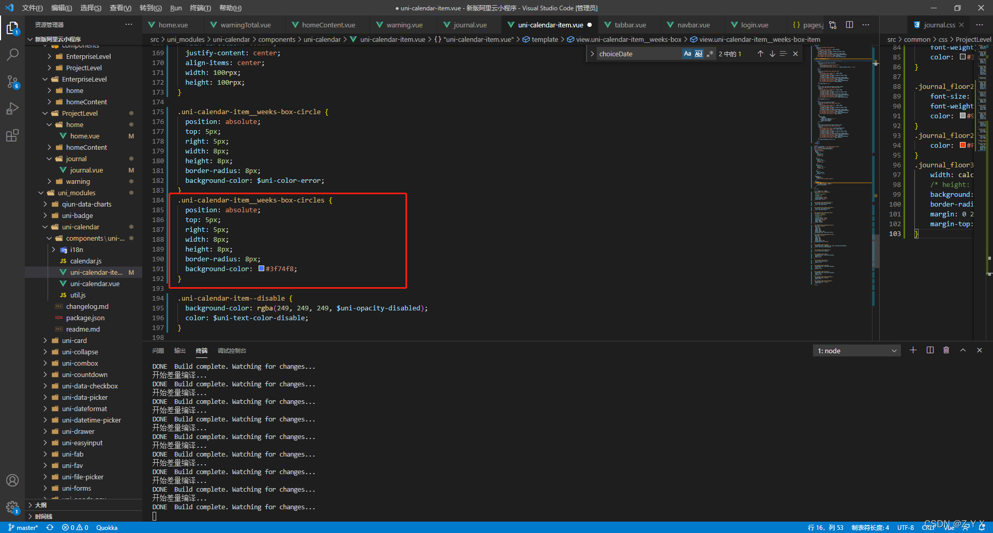The image size is (993, 533).
Task: Click the #3f74f8 color swatch on line 191
Action: click(x=261, y=269)
